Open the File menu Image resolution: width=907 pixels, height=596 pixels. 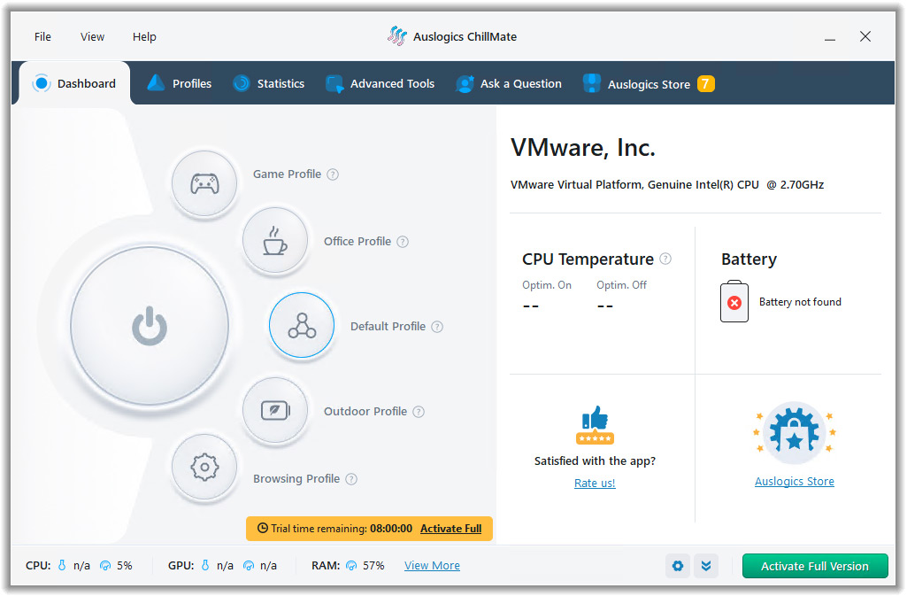pyautogui.click(x=42, y=36)
